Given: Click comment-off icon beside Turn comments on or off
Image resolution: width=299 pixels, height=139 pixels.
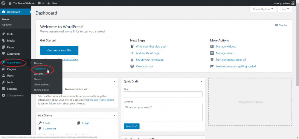Looking at the screenshot, I should [x=212, y=60].
